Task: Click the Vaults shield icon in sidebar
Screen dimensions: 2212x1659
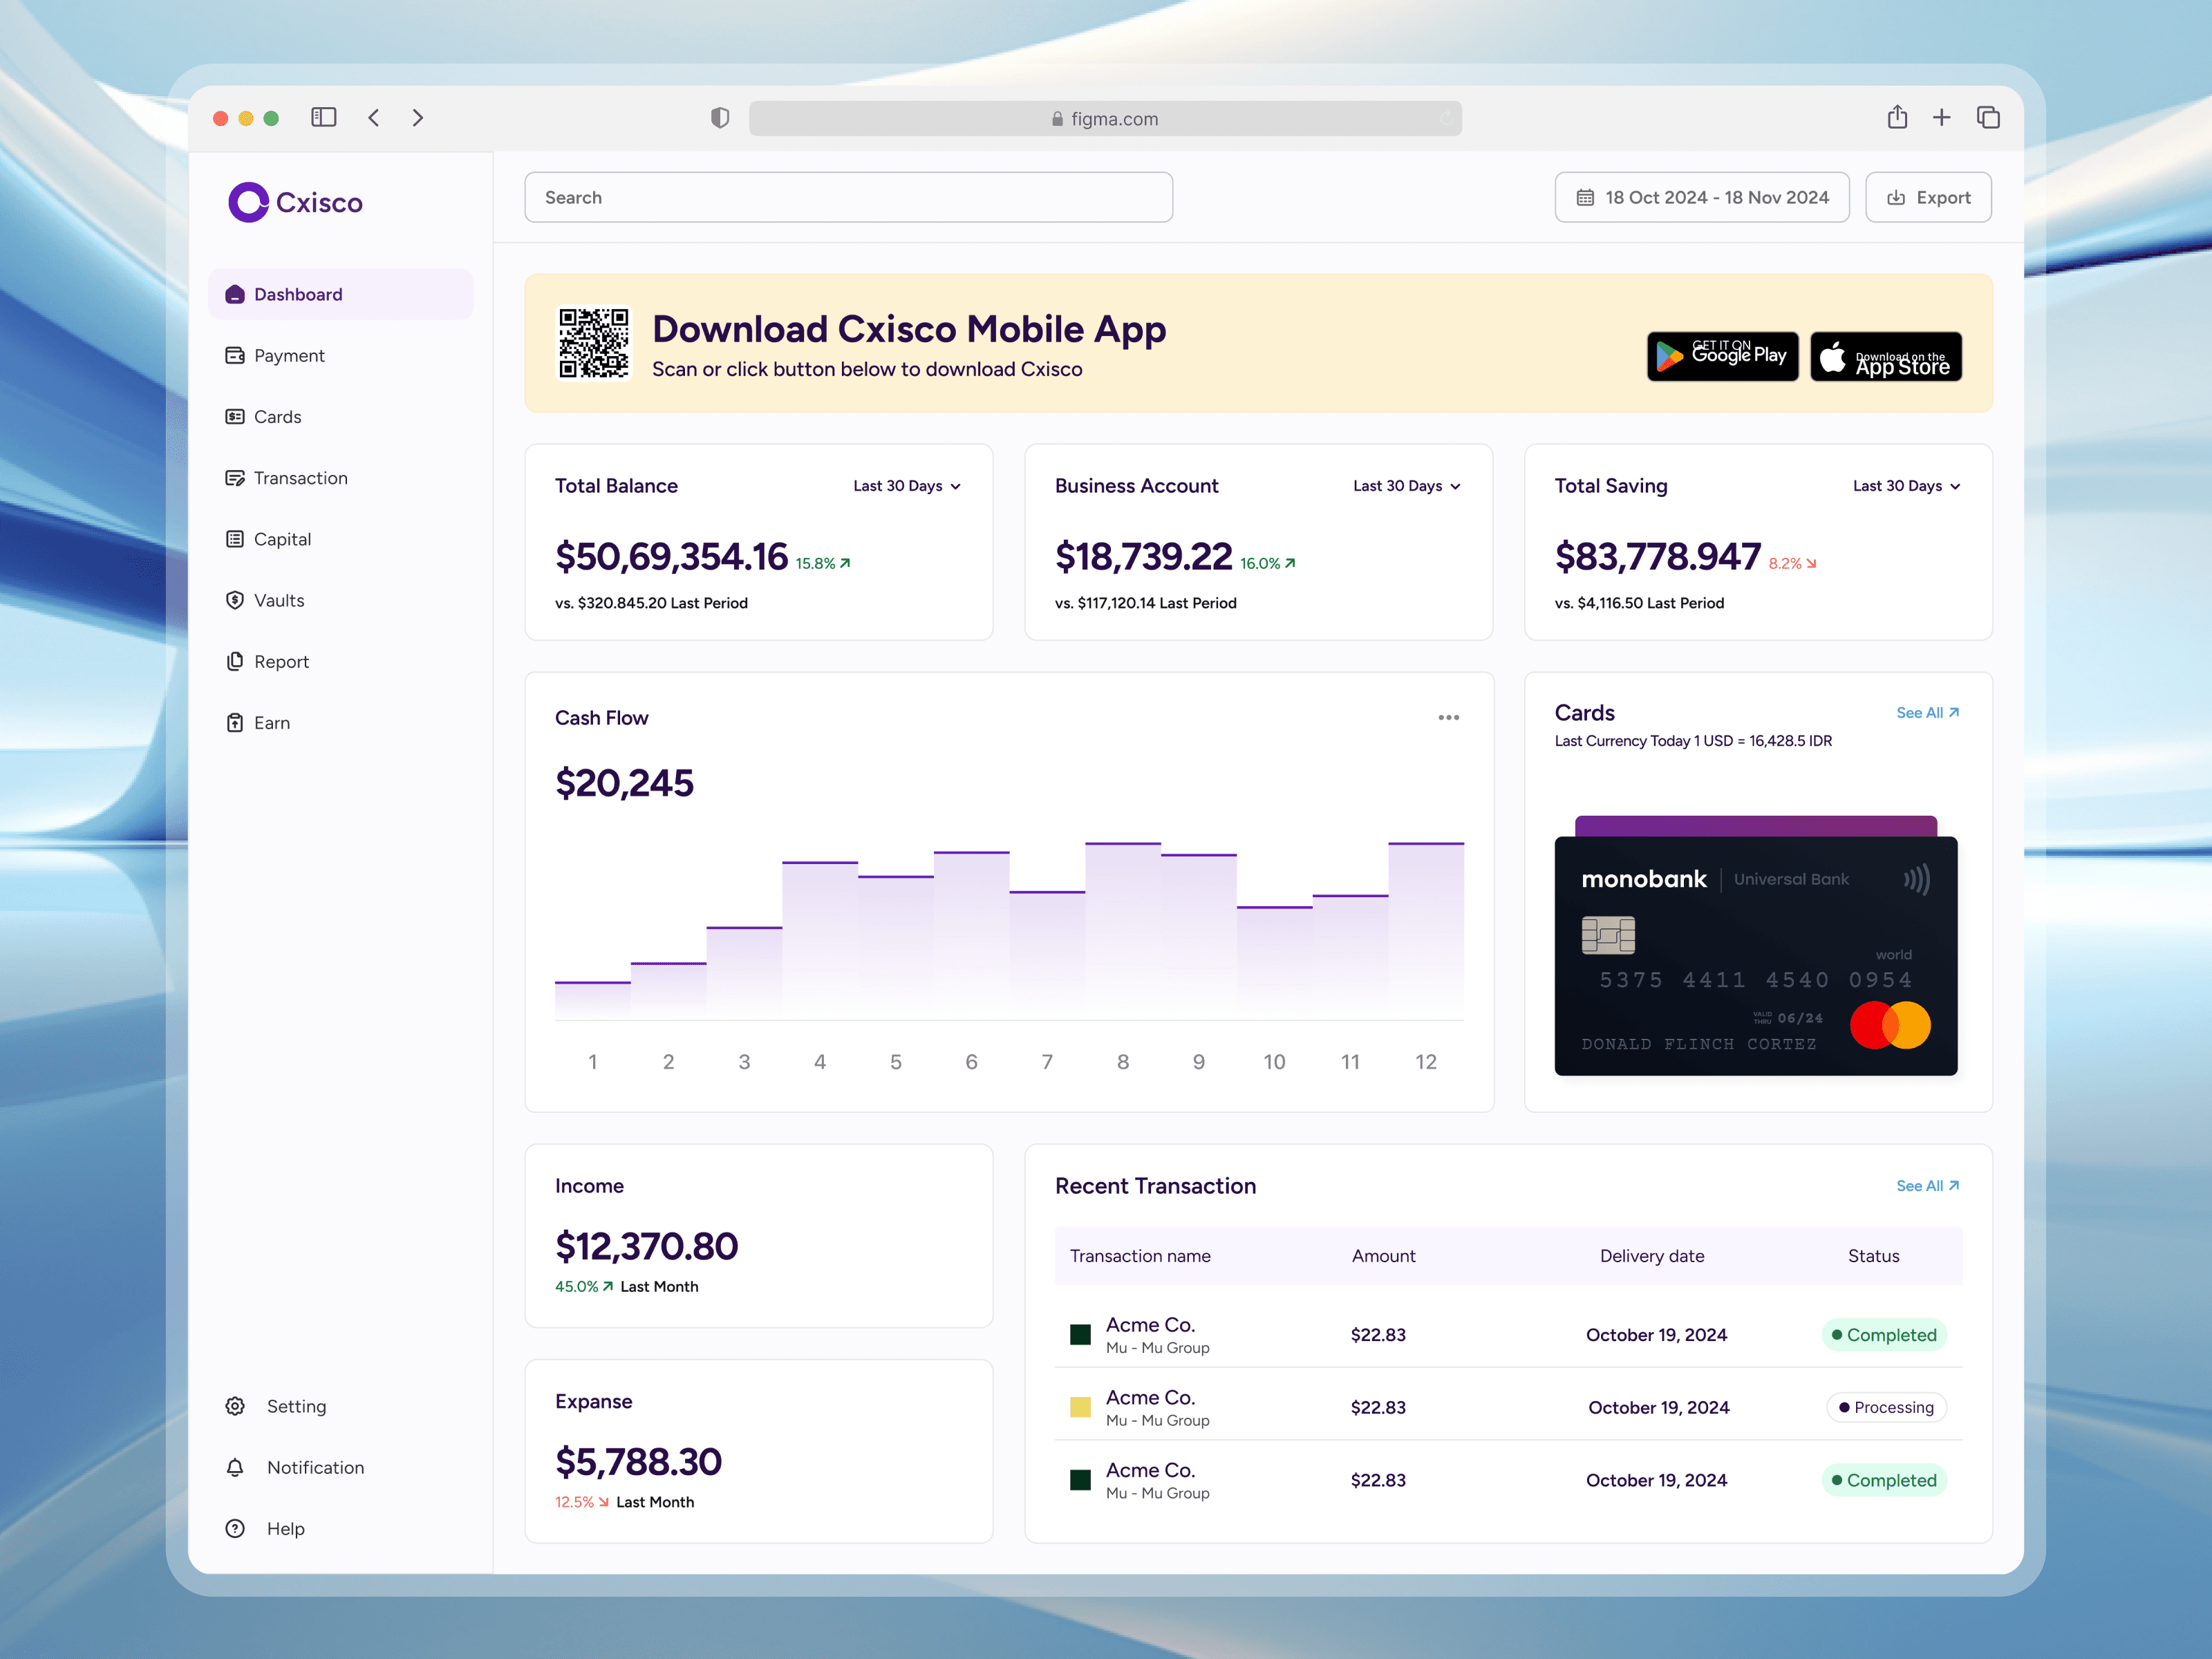Action: (x=235, y=600)
